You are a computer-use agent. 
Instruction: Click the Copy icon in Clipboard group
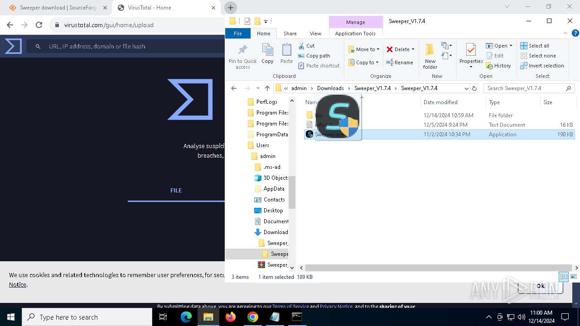(x=267, y=50)
